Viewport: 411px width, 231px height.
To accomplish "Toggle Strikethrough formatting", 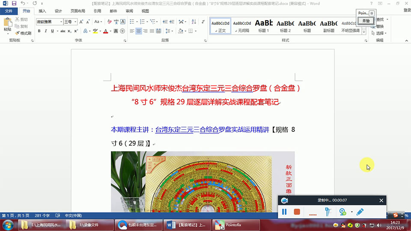I will (63, 31).
